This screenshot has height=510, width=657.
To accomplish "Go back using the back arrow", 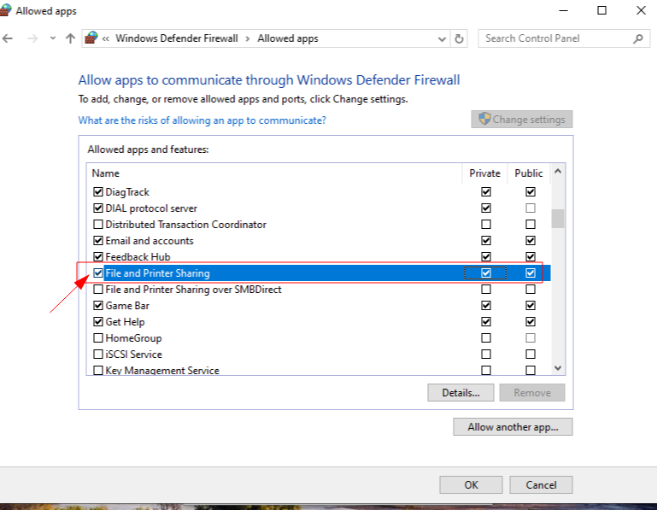I will point(8,39).
